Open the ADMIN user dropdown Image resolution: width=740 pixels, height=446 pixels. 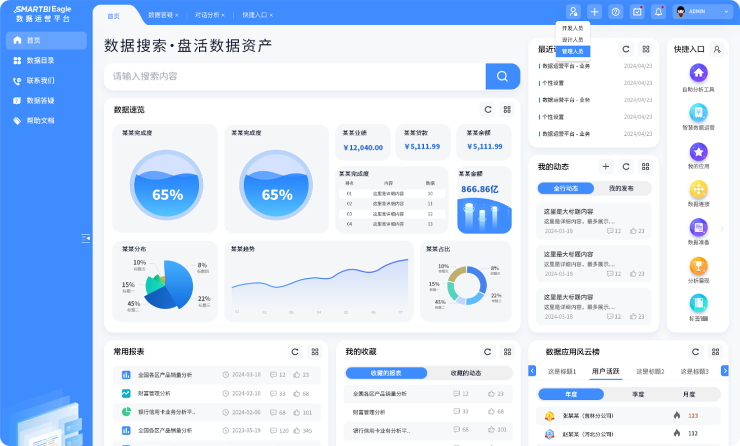tap(702, 12)
